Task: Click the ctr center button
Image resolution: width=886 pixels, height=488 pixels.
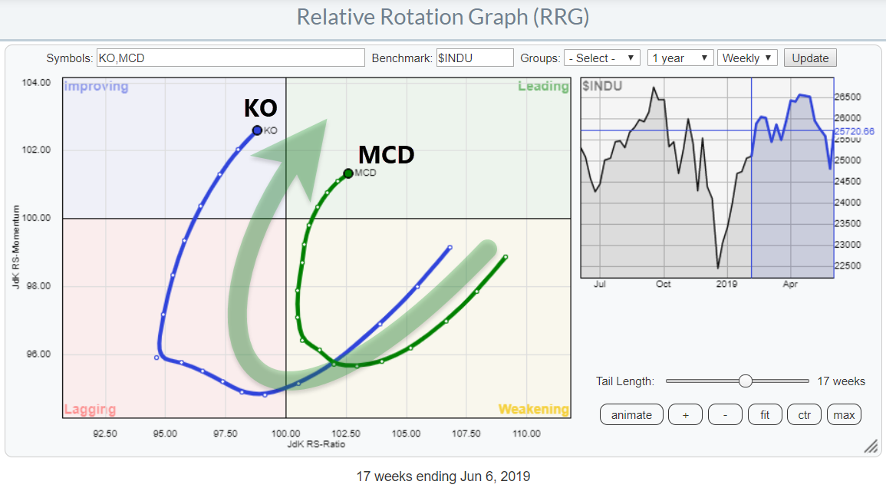Action: coord(805,414)
